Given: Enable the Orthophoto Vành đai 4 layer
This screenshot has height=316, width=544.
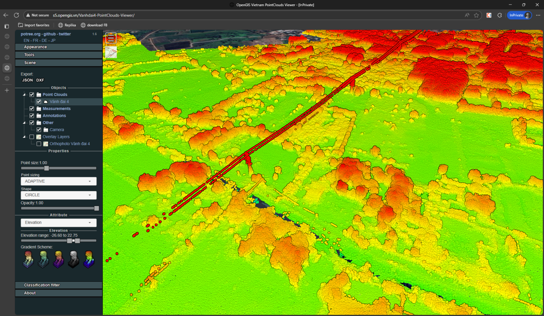Looking at the screenshot, I should coord(39,144).
